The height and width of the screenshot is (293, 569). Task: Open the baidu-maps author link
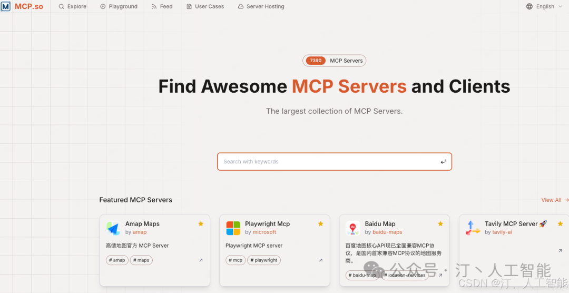point(387,232)
